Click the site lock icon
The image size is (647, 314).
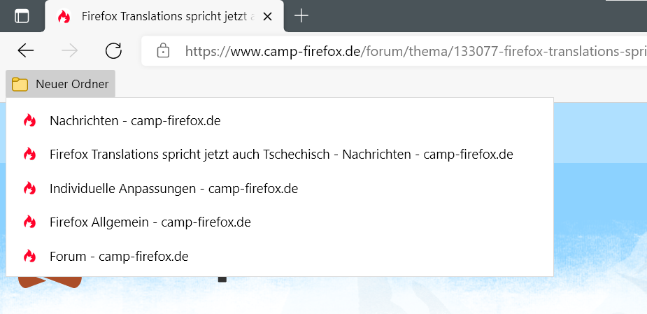point(164,50)
